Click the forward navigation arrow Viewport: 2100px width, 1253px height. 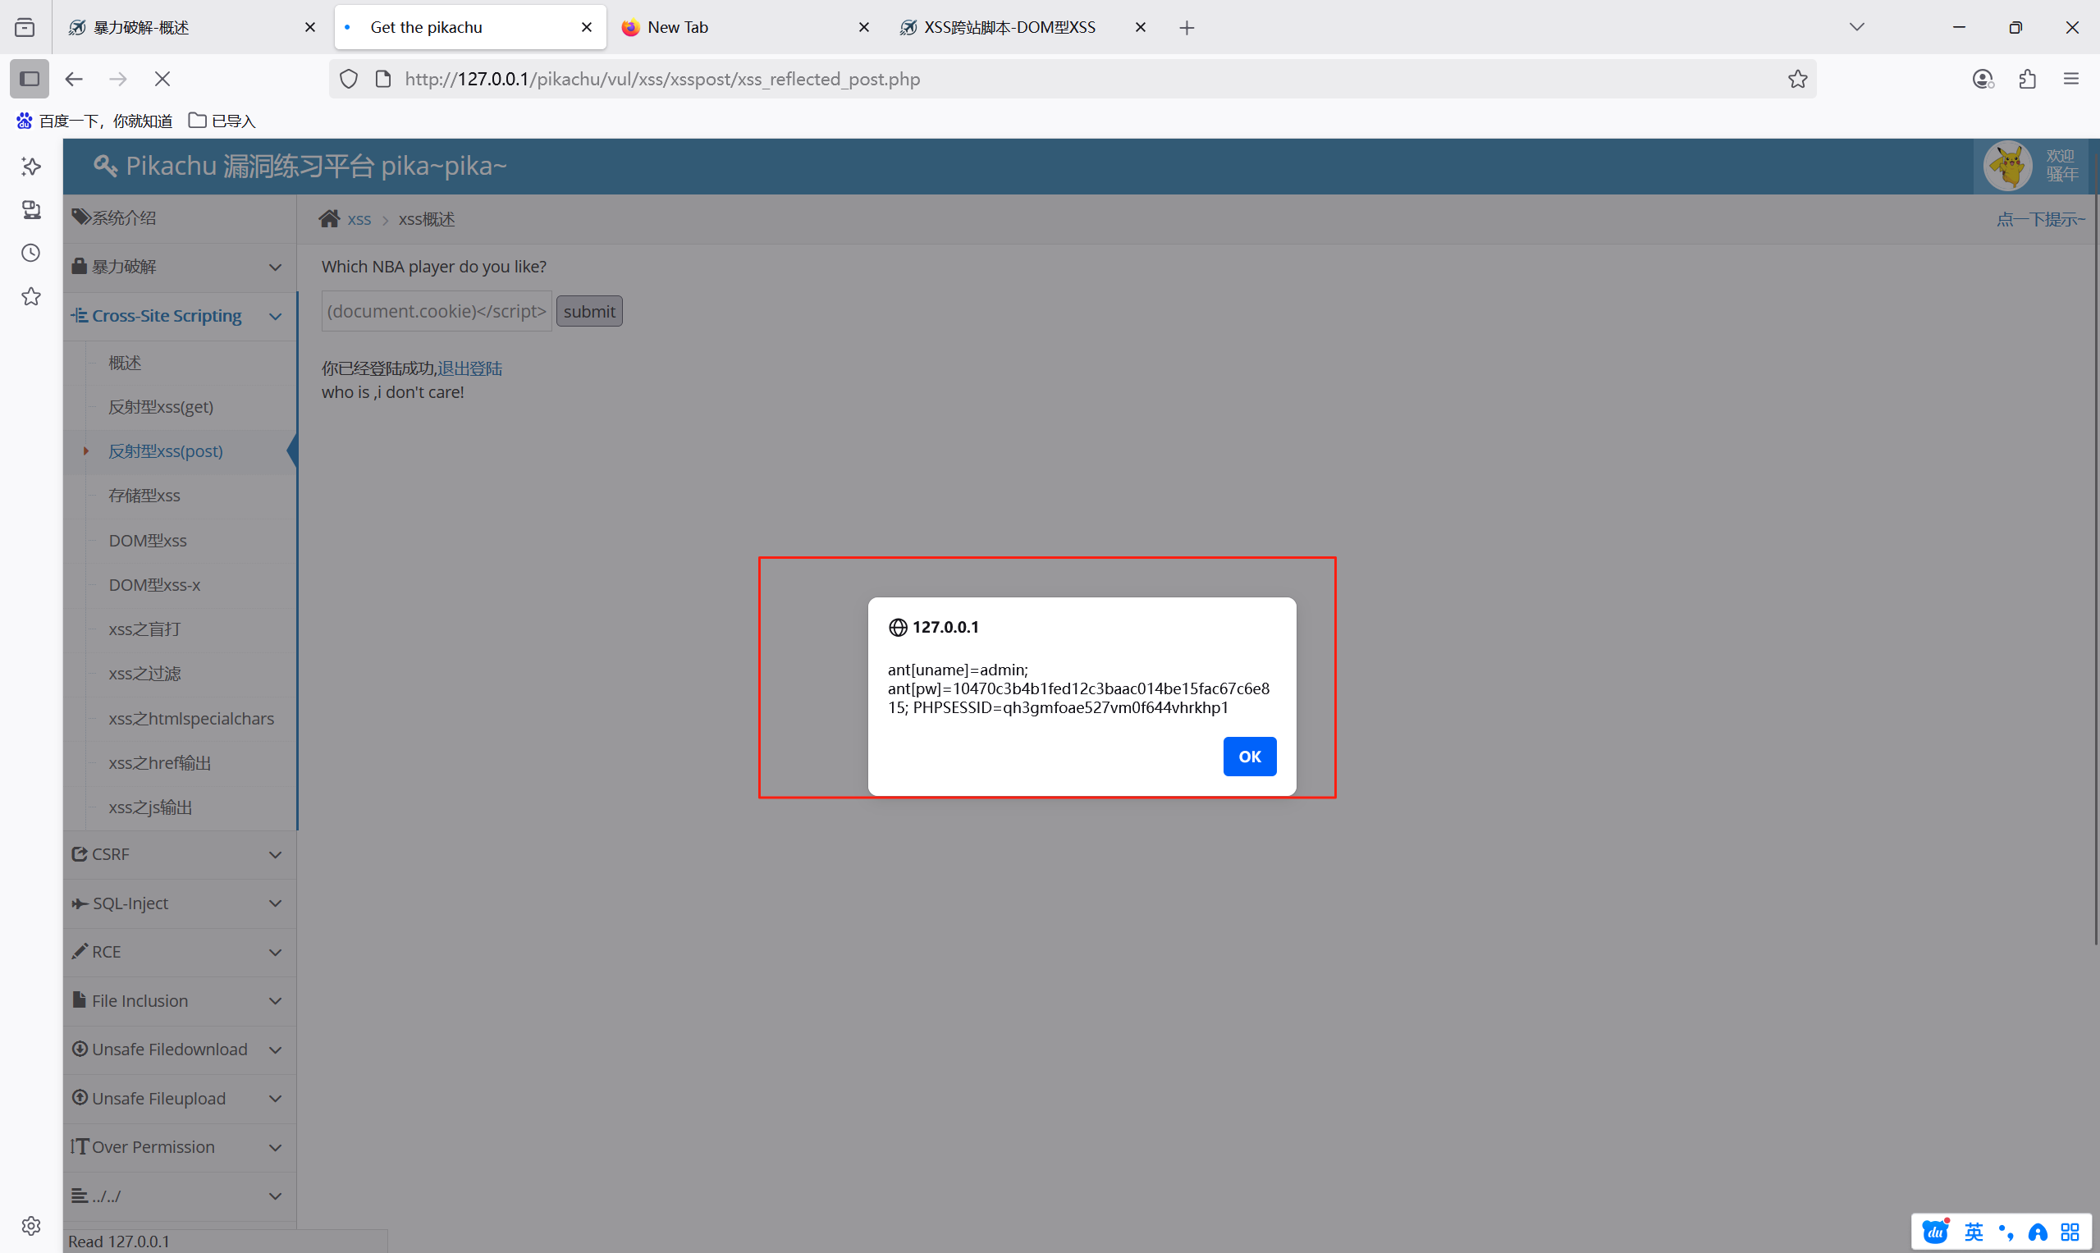pos(118,79)
